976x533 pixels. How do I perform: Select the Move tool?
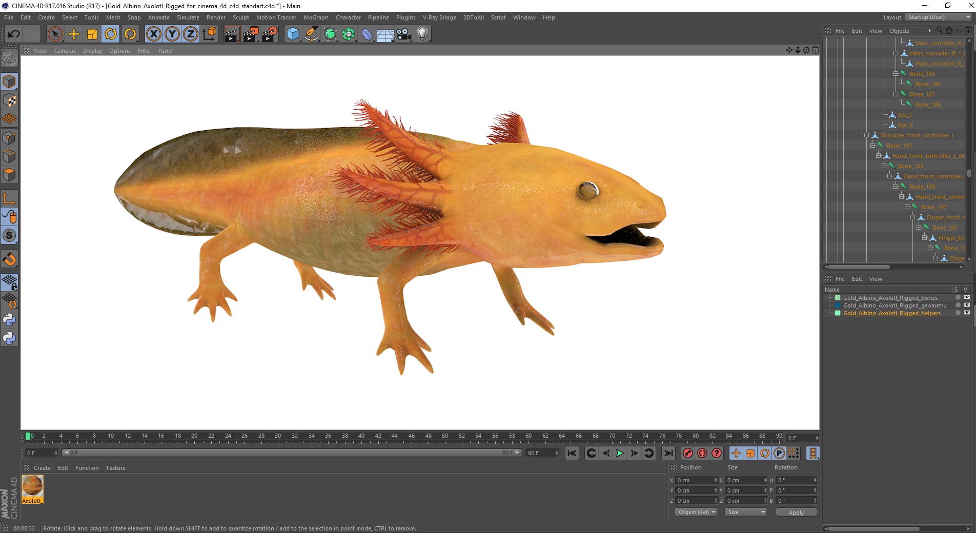click(74, 34)
